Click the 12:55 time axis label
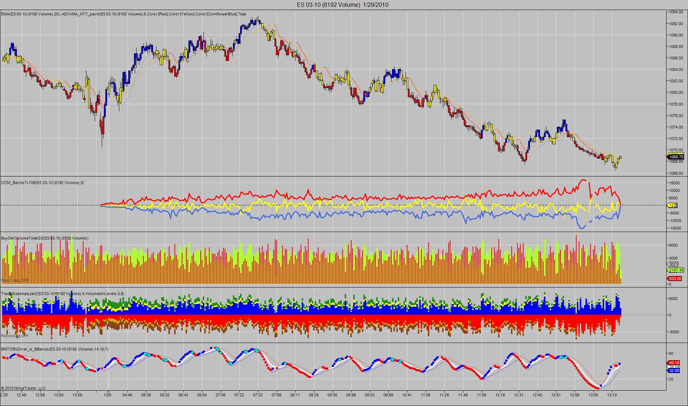 pos(40,395)
